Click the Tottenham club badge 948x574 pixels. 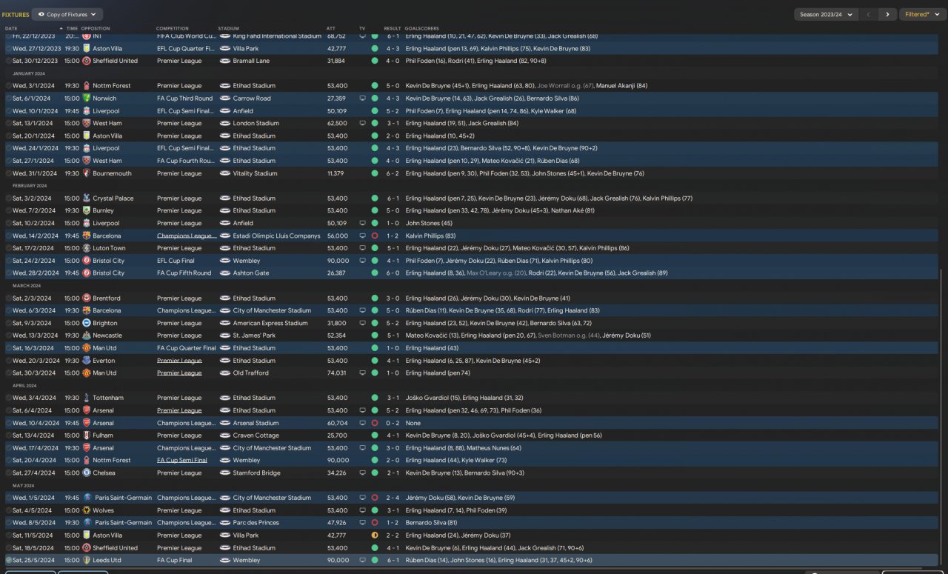[x=87, y=398]
